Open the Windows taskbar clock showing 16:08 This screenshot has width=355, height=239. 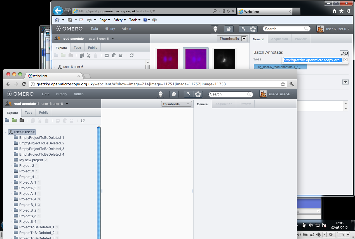tap(339, 225)
